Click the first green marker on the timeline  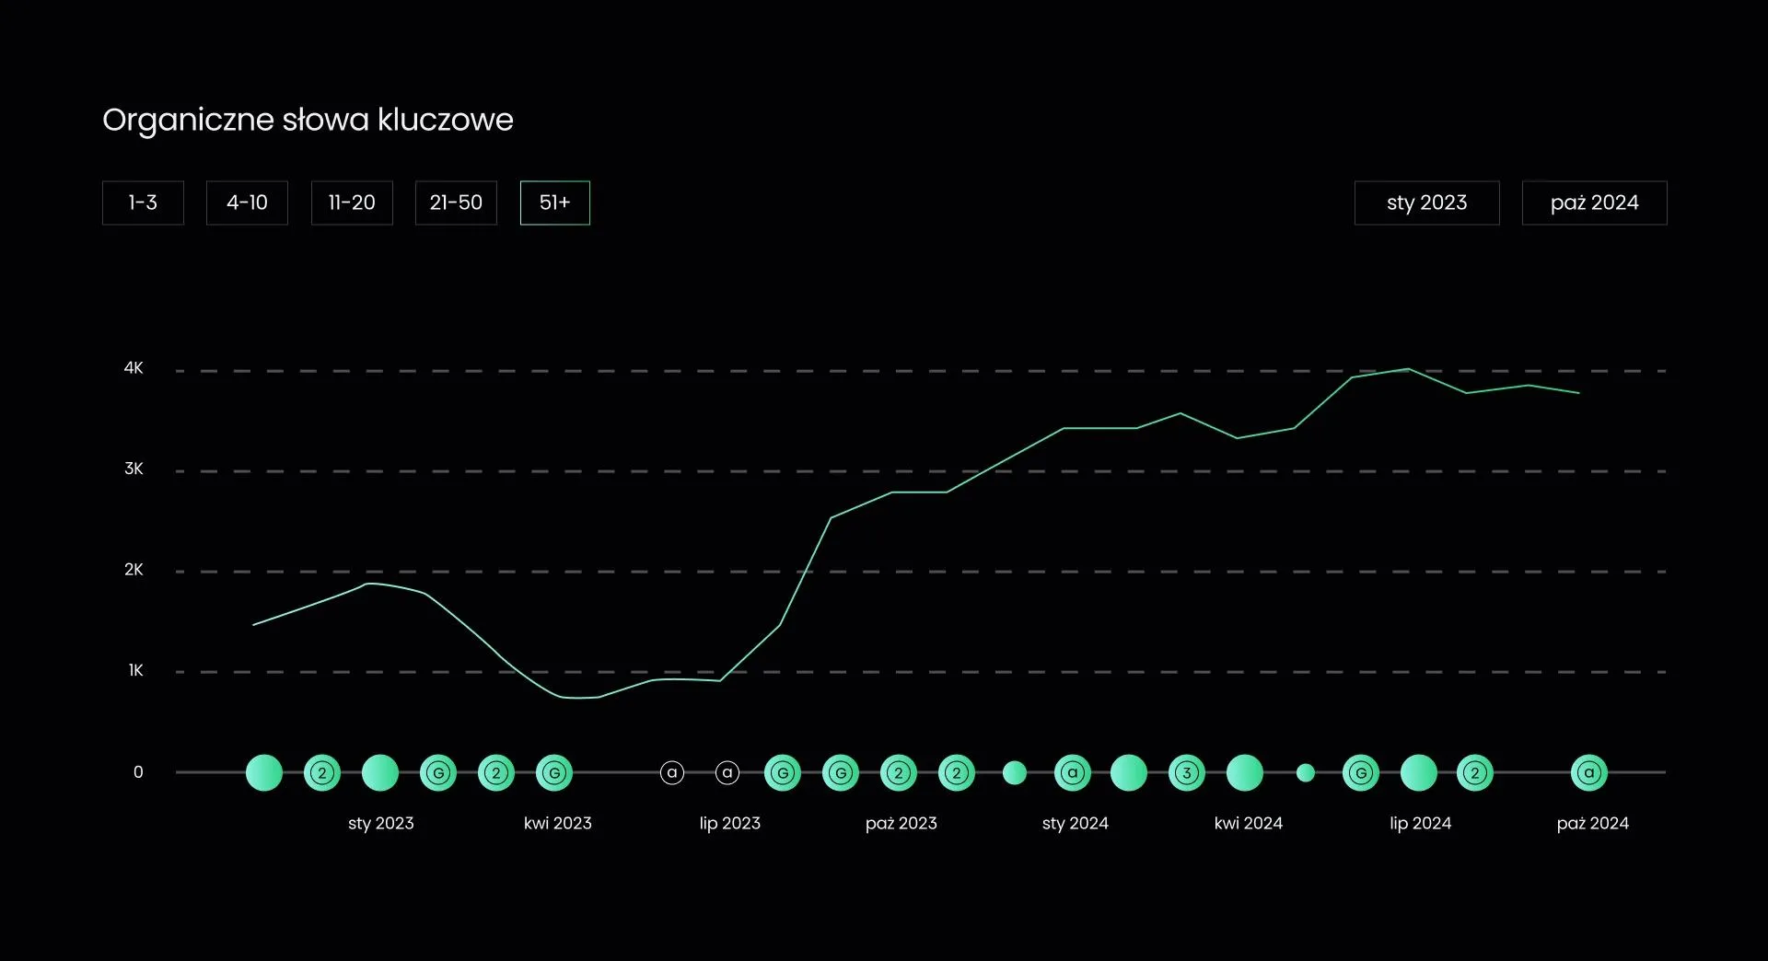click(264, 773)
